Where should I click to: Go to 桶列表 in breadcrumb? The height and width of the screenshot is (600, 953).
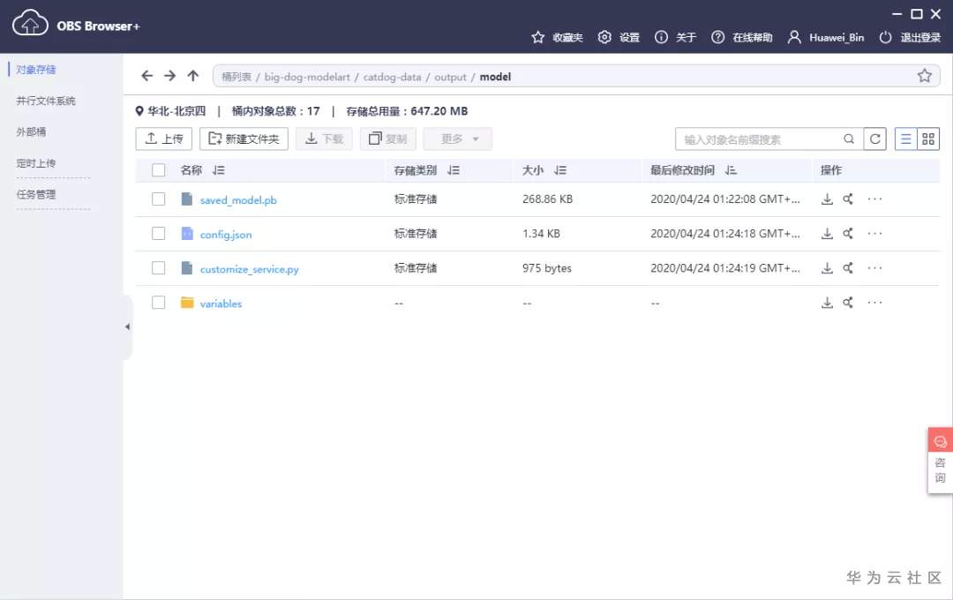point(236,77)
